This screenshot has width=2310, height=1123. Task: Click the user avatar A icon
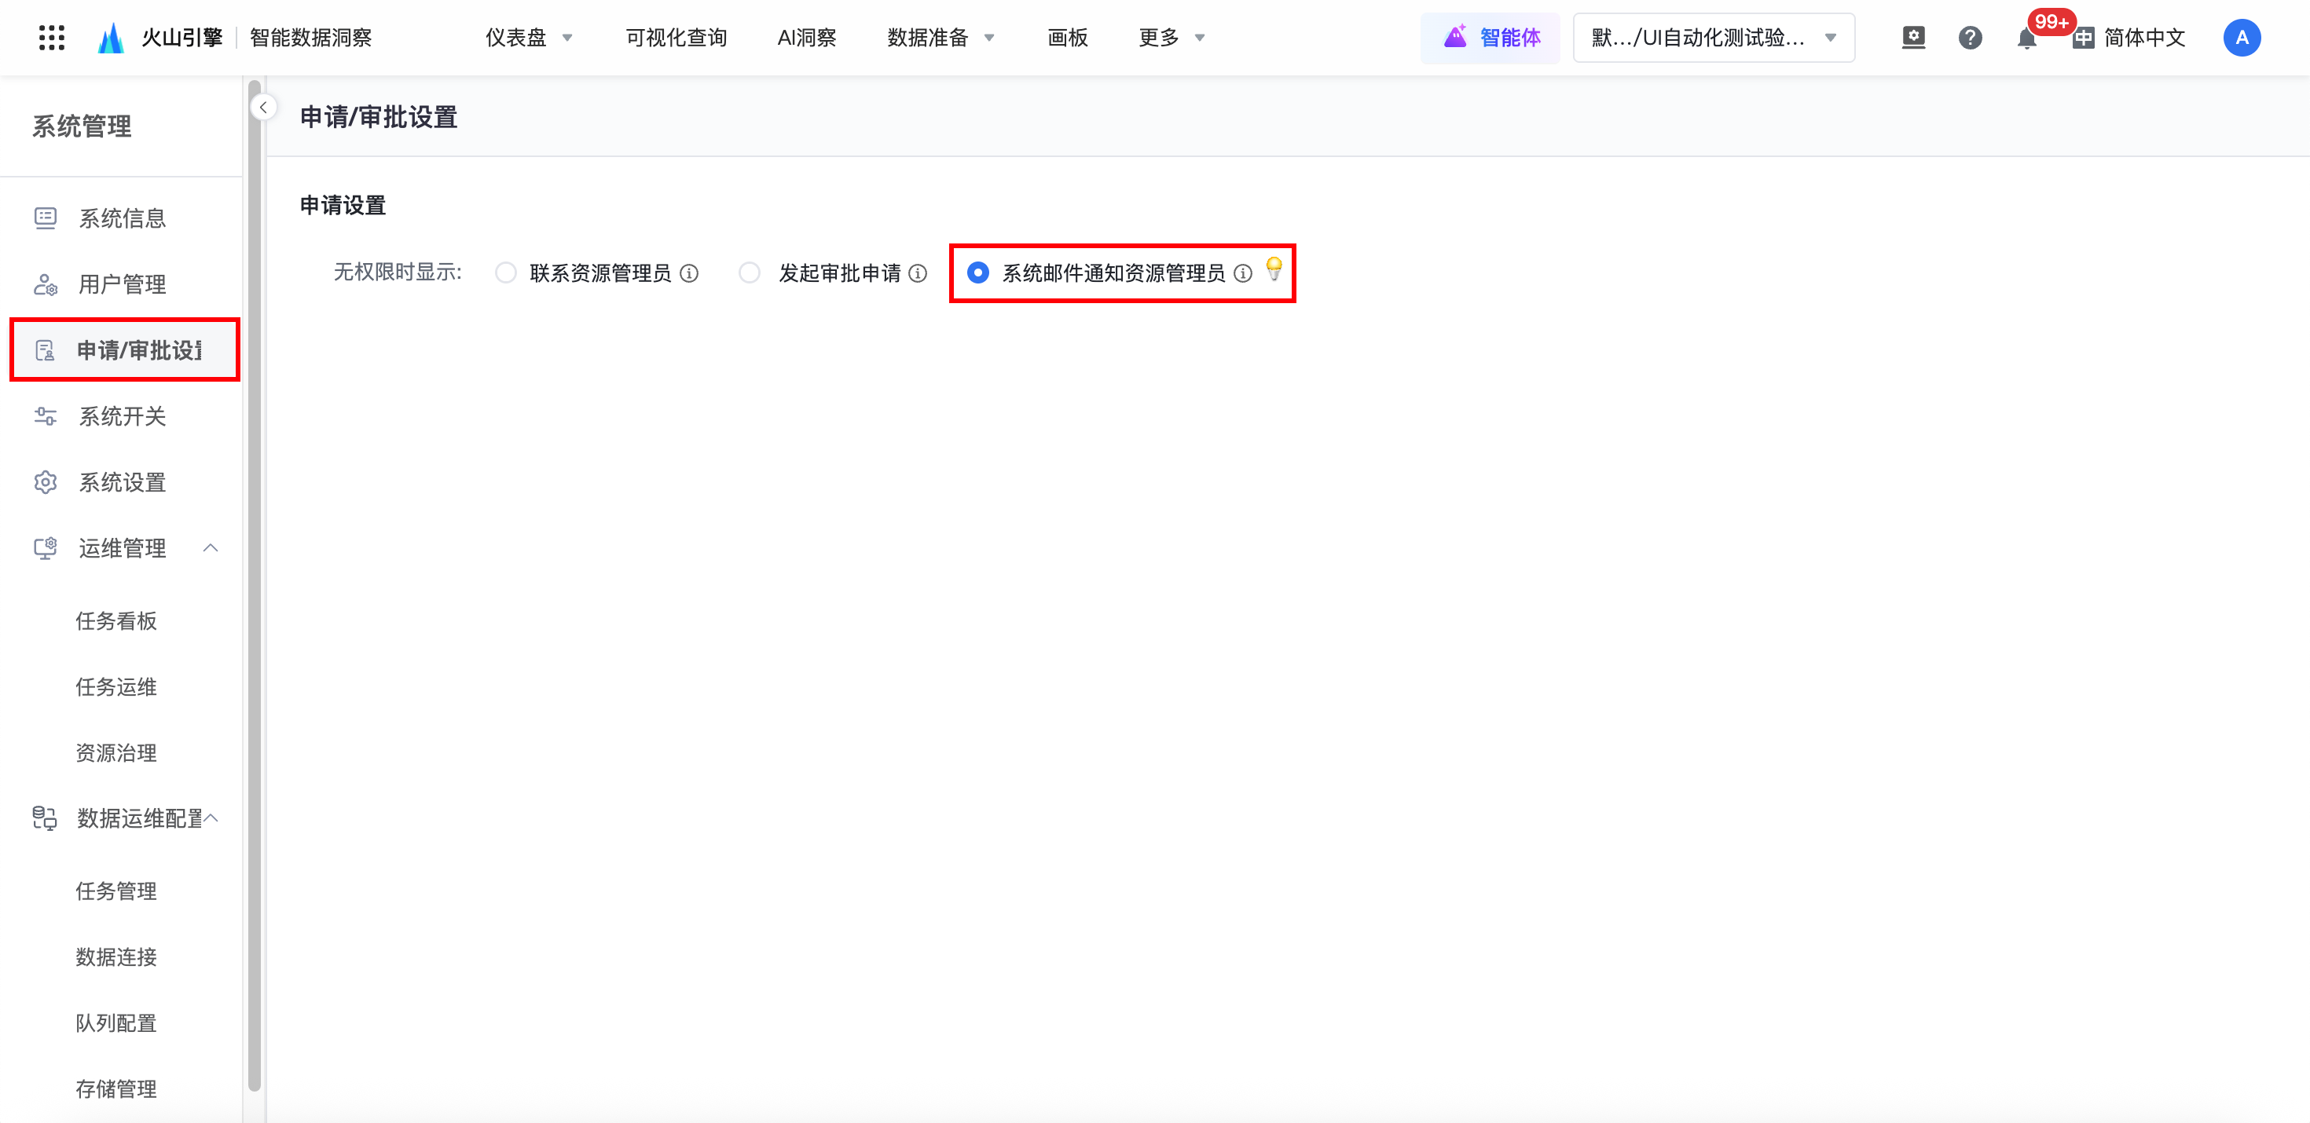2241,38
